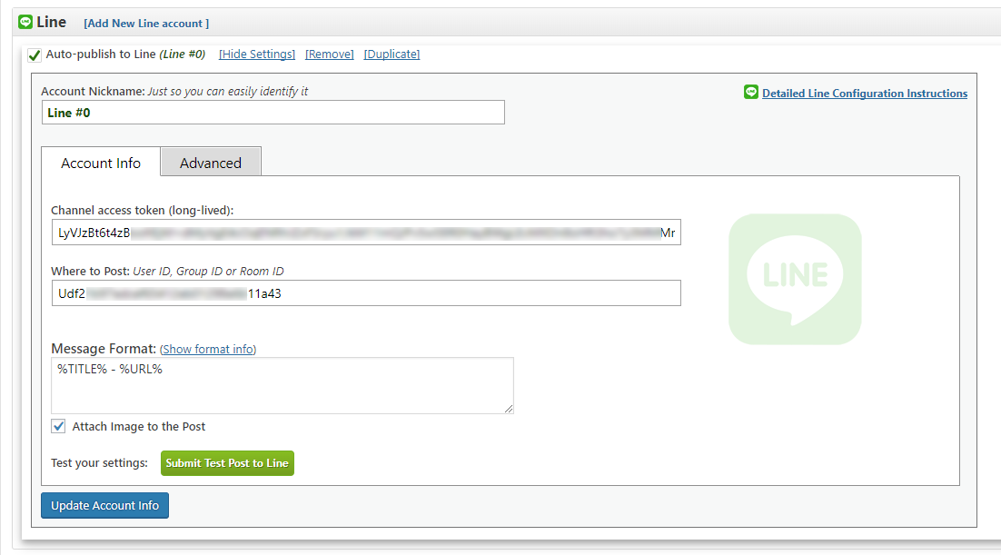Click the Line icon beside instructions link
This screenshot has width=1001, height=555.
[x=750, y=92]
